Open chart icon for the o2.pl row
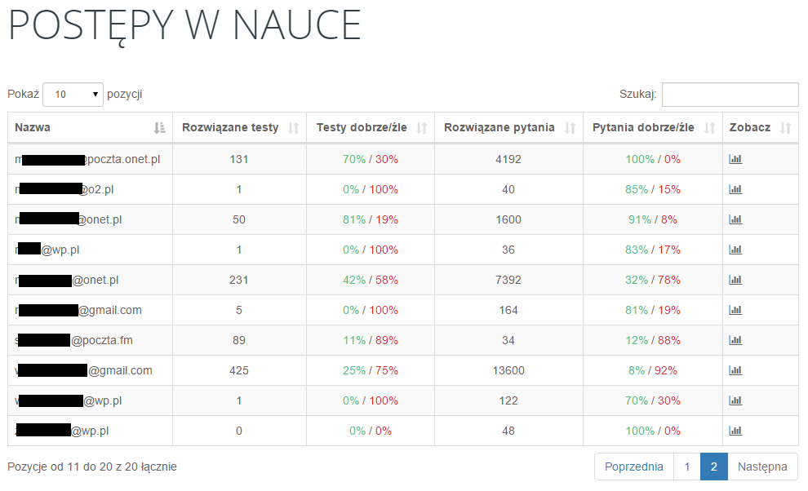The width and height of the screenshot is (808, 491). click(735, 189)
